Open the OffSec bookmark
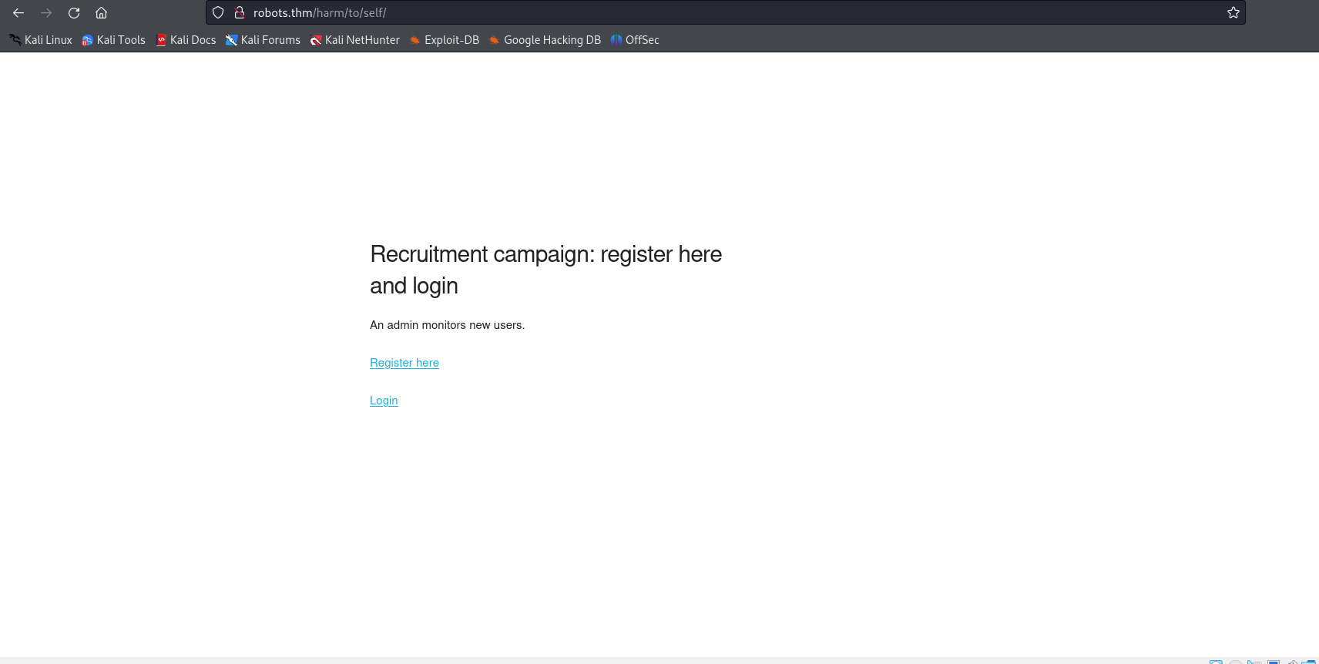The height and width of the screenshot is (664, 1319). pos(635,40)
